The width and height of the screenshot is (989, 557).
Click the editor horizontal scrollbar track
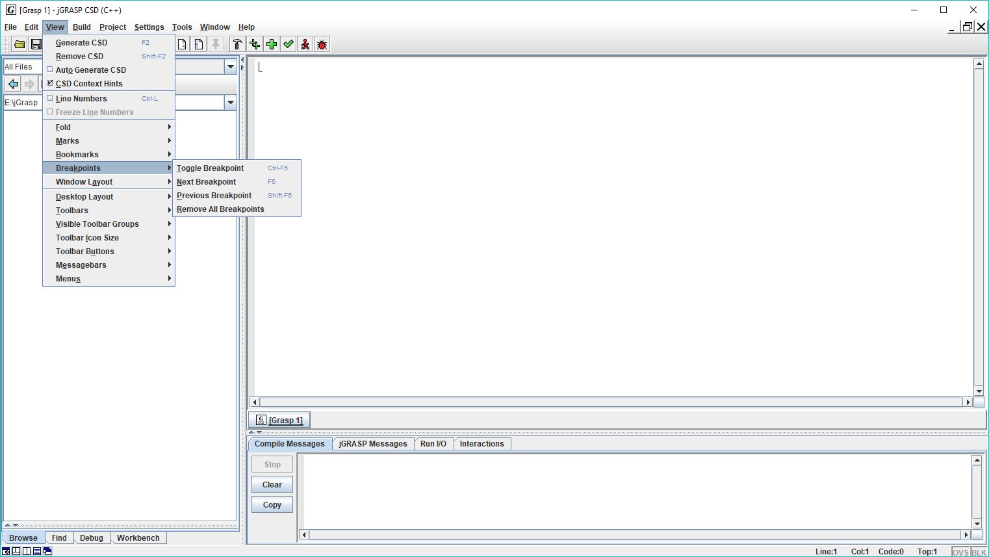coord(611,402)
